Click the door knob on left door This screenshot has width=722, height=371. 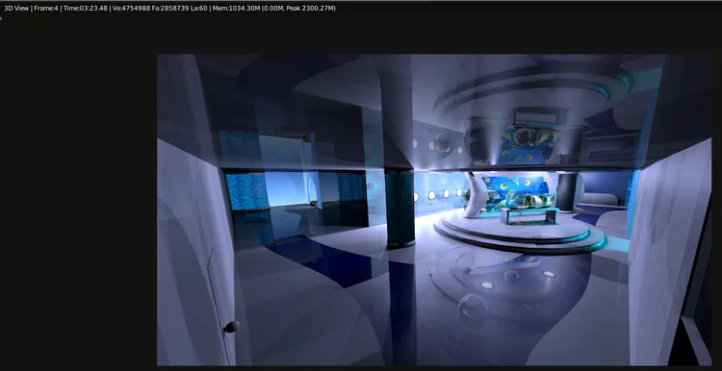coord(231,327)
